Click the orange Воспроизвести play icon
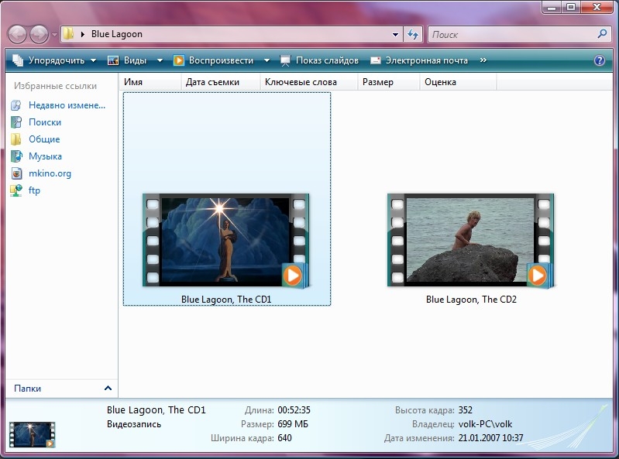Image resolution: width=619 pixels, height=459 pixels. [179, 60]
